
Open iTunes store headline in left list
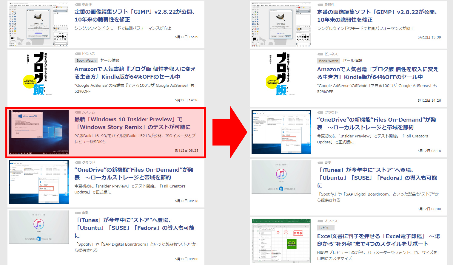tap(134, 228)
